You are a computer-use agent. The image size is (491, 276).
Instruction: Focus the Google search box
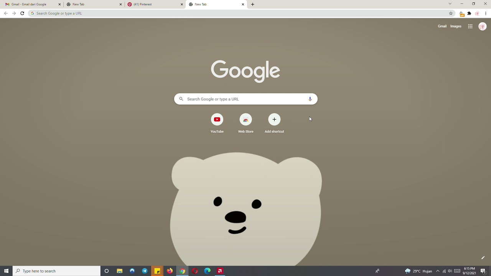[x=246, y=99]
